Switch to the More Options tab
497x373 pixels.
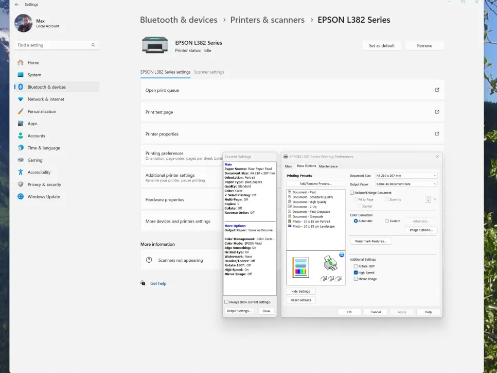[306, 166]
